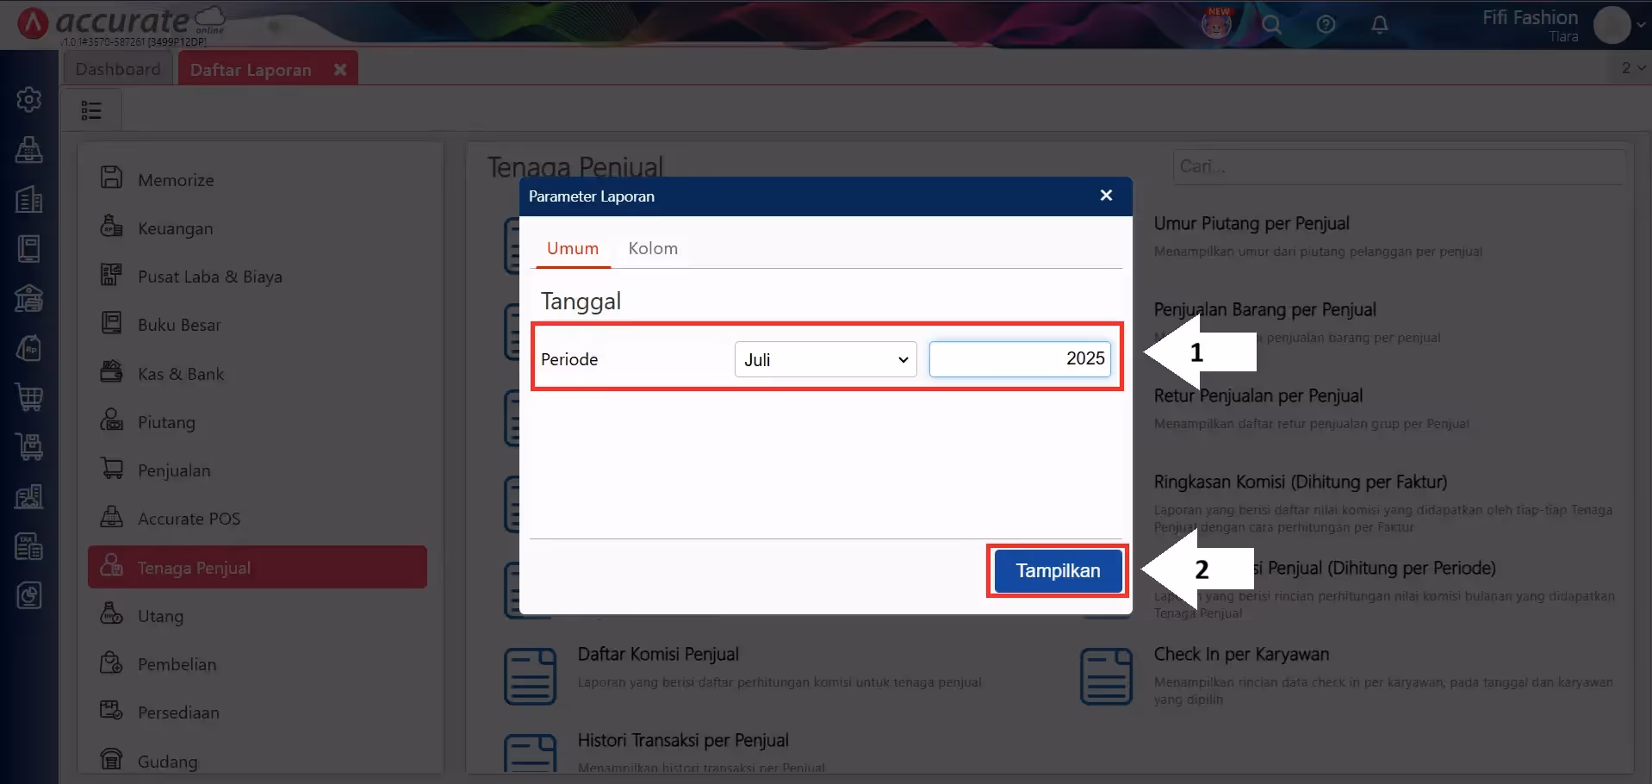Select Tenaga Penjual report category
The image size is (1652, 784).
(x=258, y=567)
